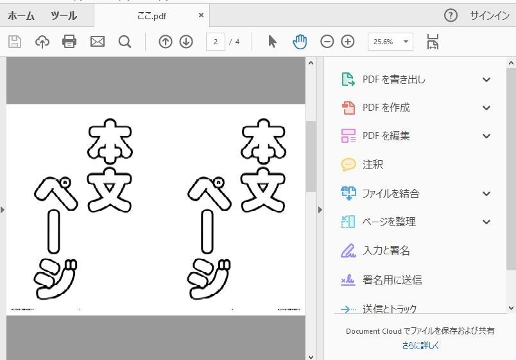Click the Save file floppy icon

point(15,42)
